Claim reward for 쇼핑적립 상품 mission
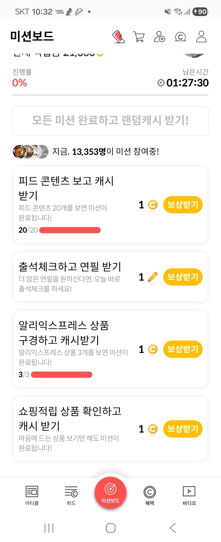This screenshot has width=221, height=542. [x=183, y=429]
